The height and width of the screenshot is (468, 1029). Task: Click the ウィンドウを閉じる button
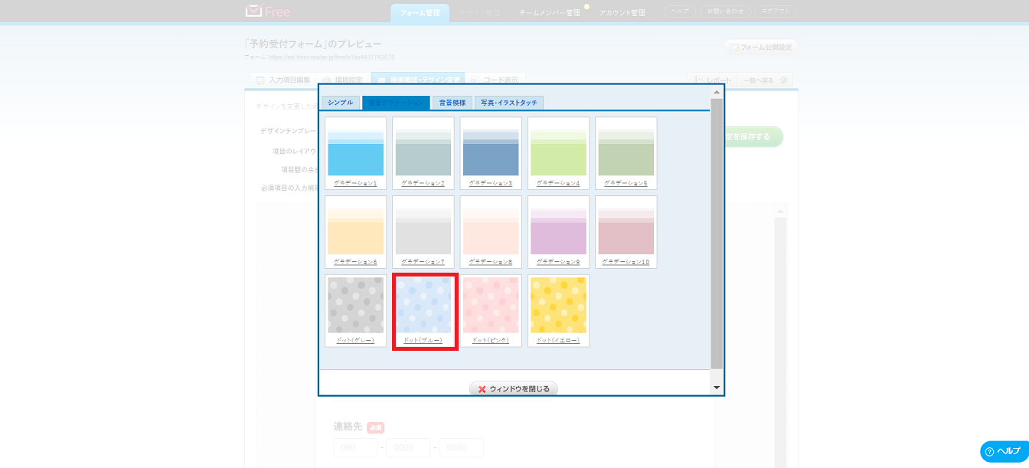pyautogui.click(x=514, y=389)
